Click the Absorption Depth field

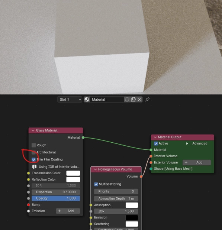pos(116,199)
